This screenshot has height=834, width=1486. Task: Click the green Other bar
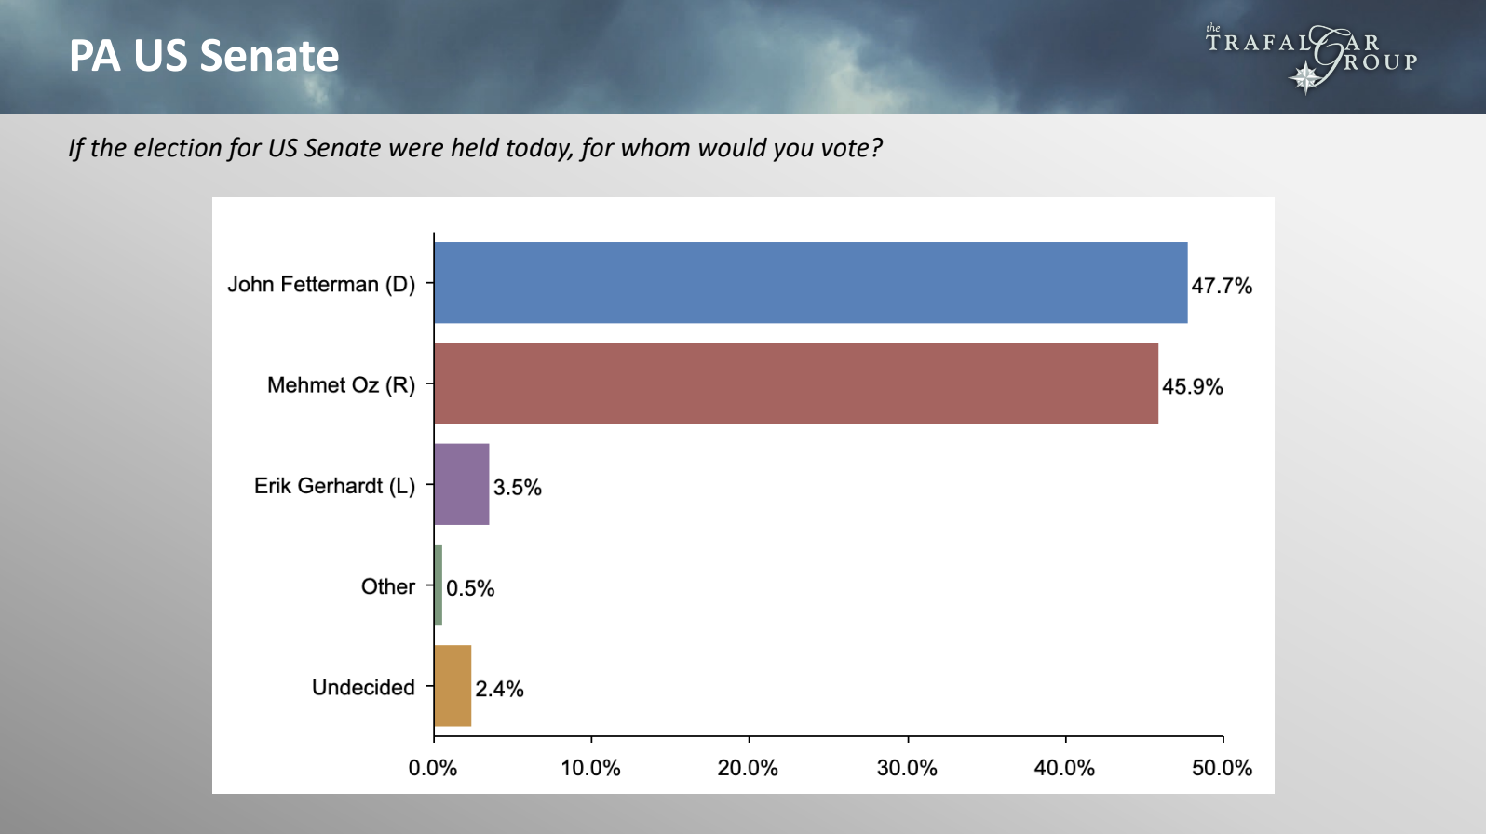[439, 585]
